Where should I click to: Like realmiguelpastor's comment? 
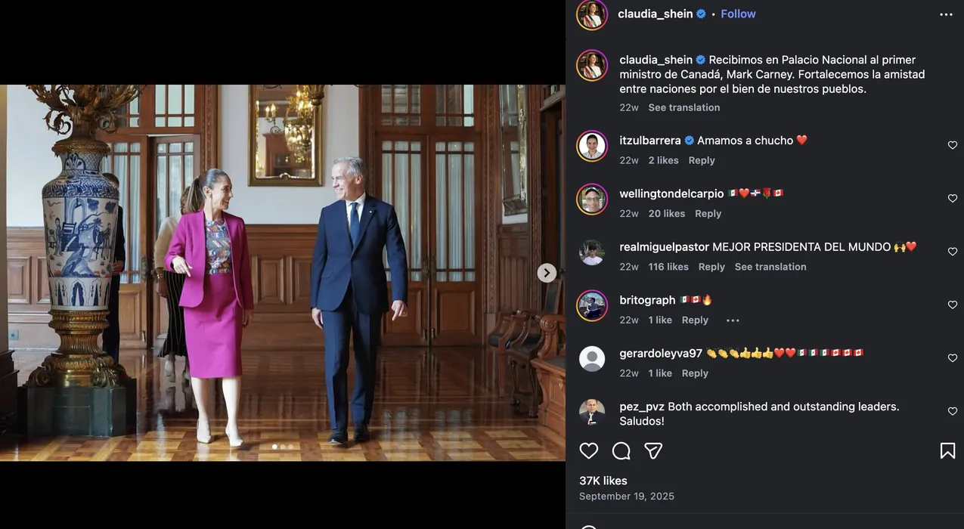pyautogui.click(x=953, y=252)
